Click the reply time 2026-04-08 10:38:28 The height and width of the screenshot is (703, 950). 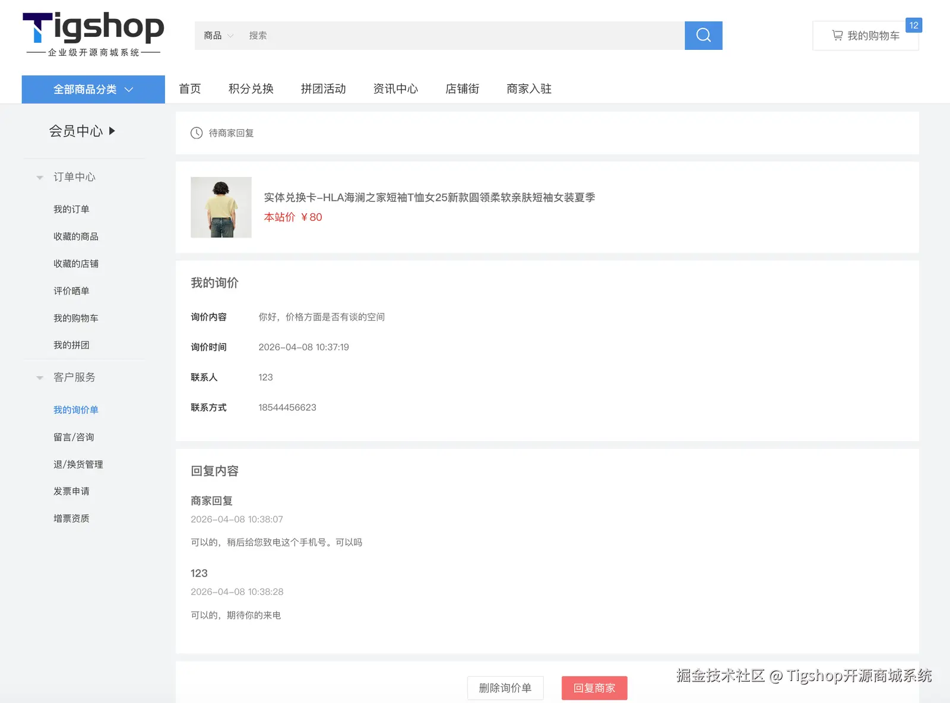point(237,592)
